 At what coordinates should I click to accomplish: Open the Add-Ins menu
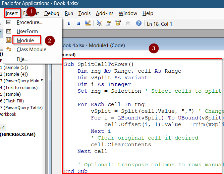105,13
